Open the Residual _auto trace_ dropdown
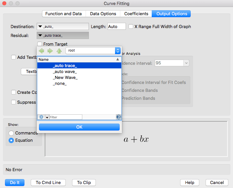The image size is (233, 188). (62, 35)
